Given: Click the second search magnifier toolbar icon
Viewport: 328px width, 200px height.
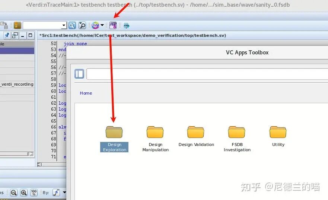Looking at the screenshot, I should [82, 25].
